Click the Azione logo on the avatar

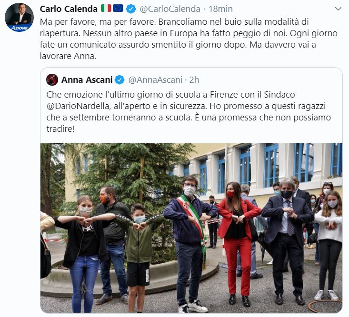pyautogui.click(x=20, y=28)
